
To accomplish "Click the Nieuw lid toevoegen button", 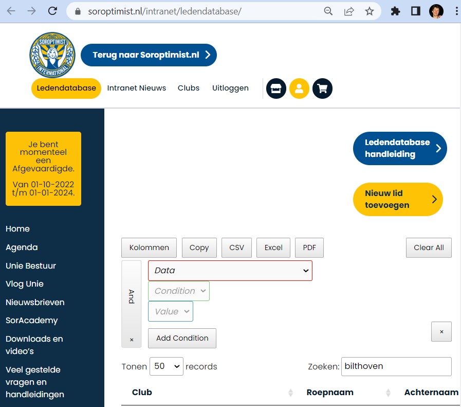I will click(x=397, y=199).
